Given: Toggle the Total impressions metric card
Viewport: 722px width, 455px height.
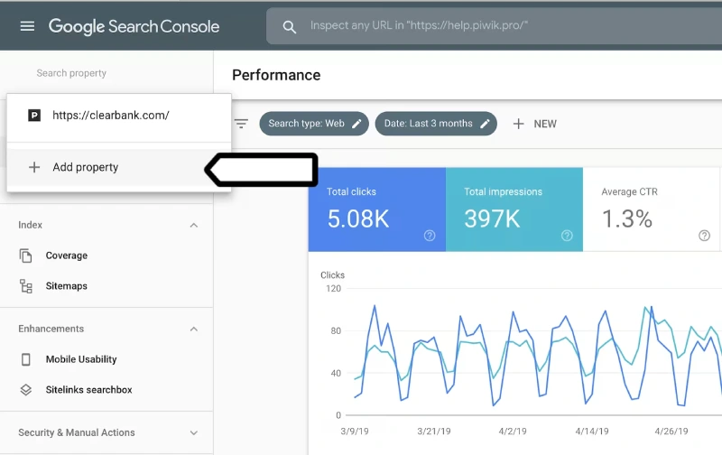Looking at the screenshot, I should (514, 209).
